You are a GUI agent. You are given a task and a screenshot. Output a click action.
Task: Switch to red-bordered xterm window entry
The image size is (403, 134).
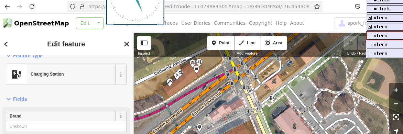384,35
